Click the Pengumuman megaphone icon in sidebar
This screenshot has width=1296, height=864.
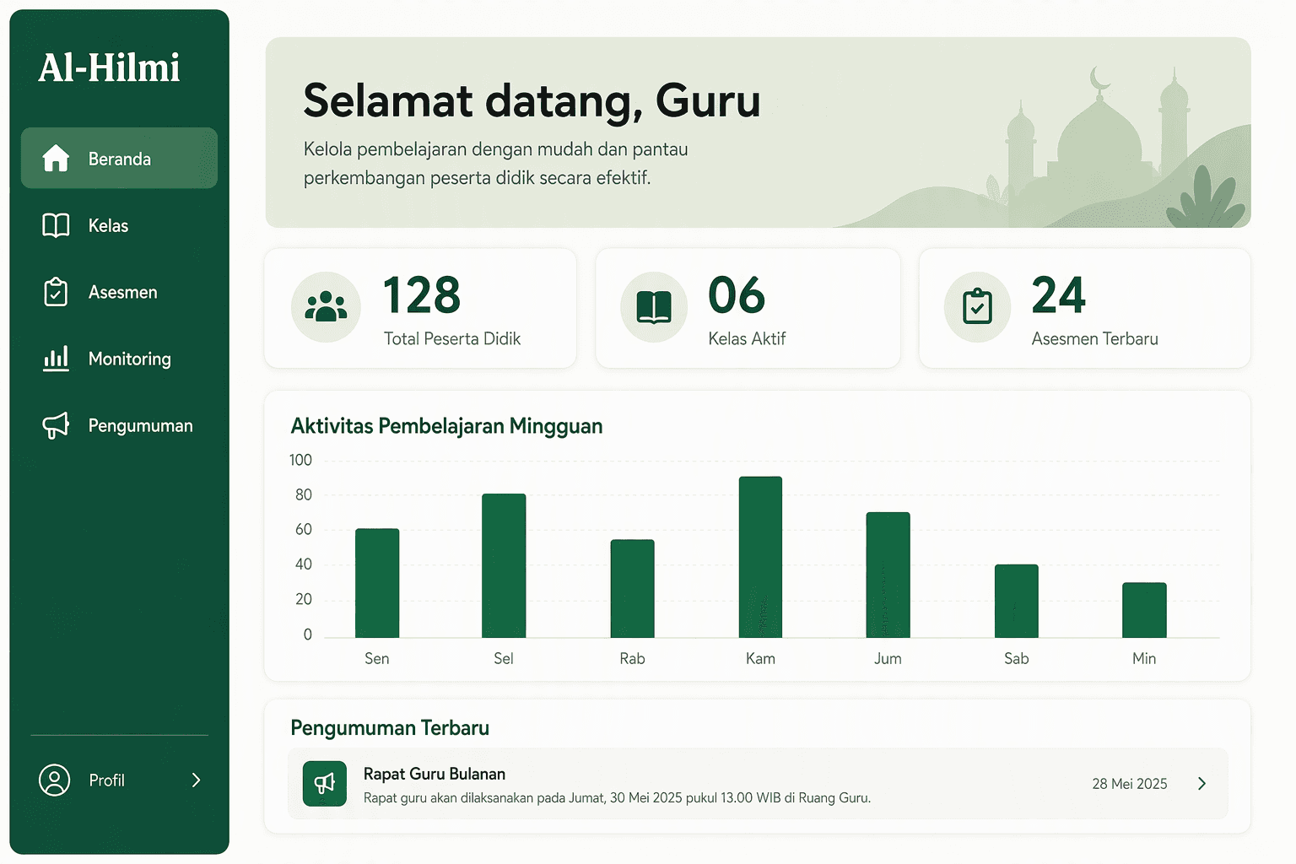click(56, 425)
